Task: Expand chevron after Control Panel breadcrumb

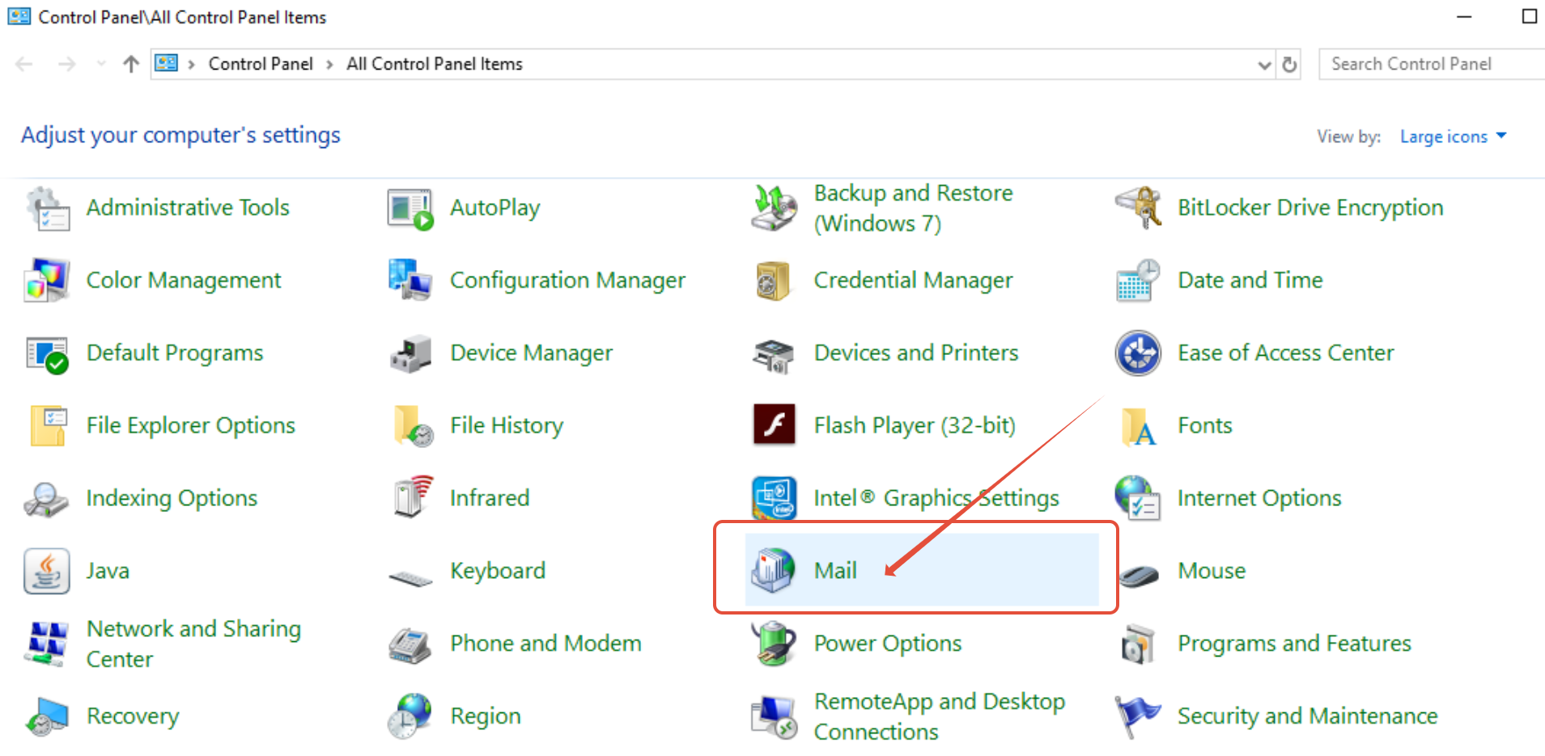Action: pyautogui.click(x=329, y=65)
